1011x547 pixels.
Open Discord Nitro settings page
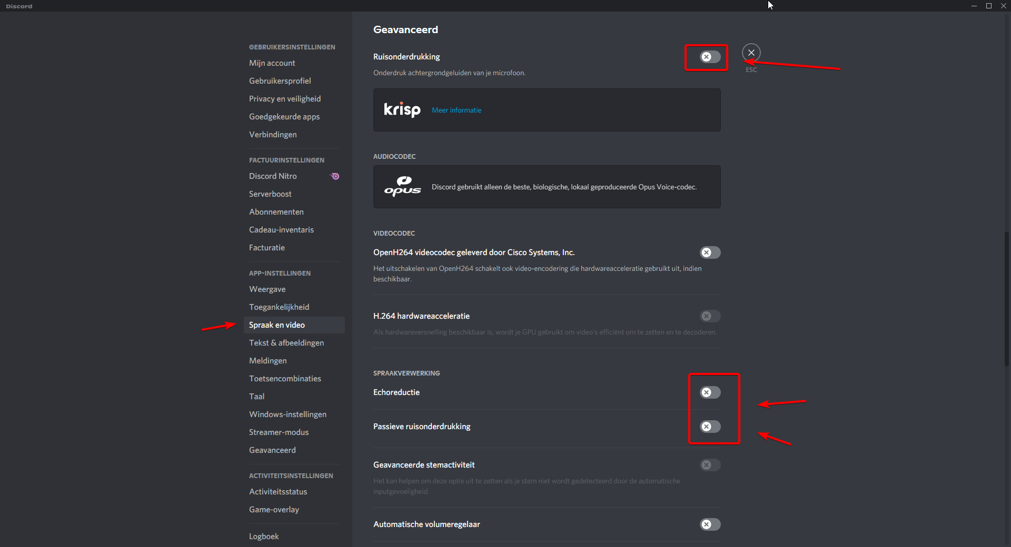[273, 176]
